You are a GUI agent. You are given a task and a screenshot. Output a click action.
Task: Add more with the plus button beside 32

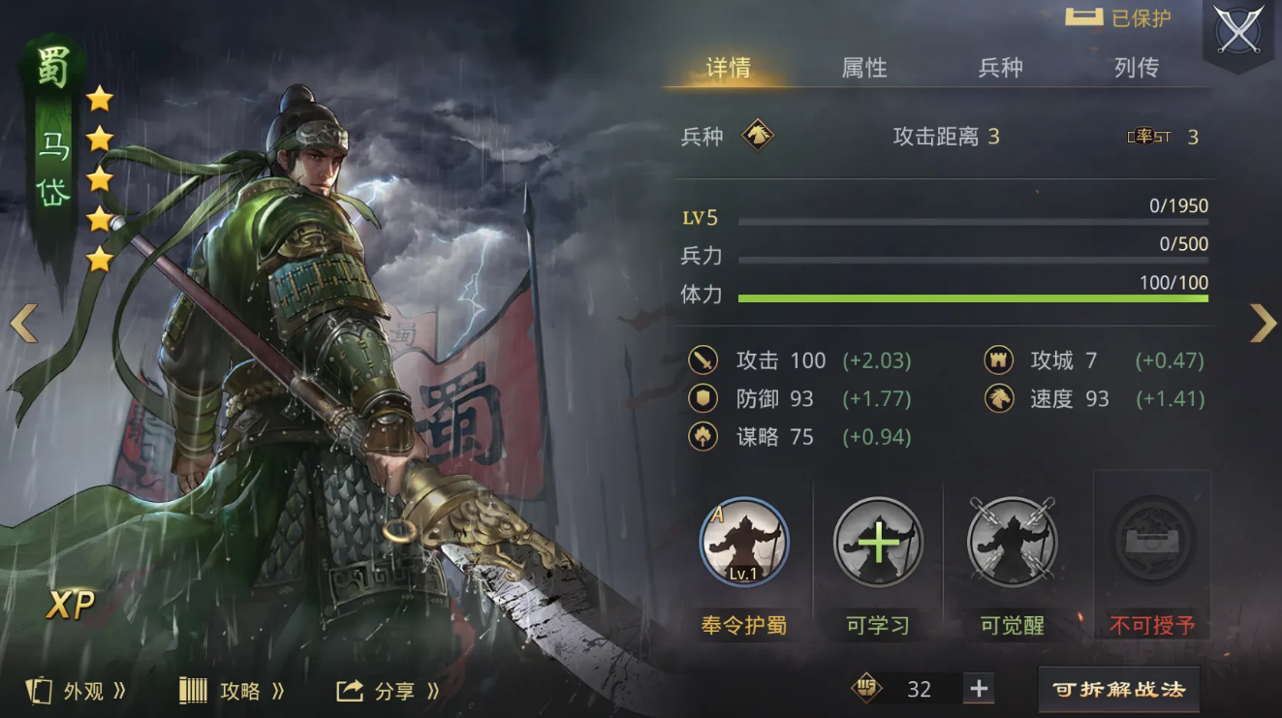[x=979, y=689]
